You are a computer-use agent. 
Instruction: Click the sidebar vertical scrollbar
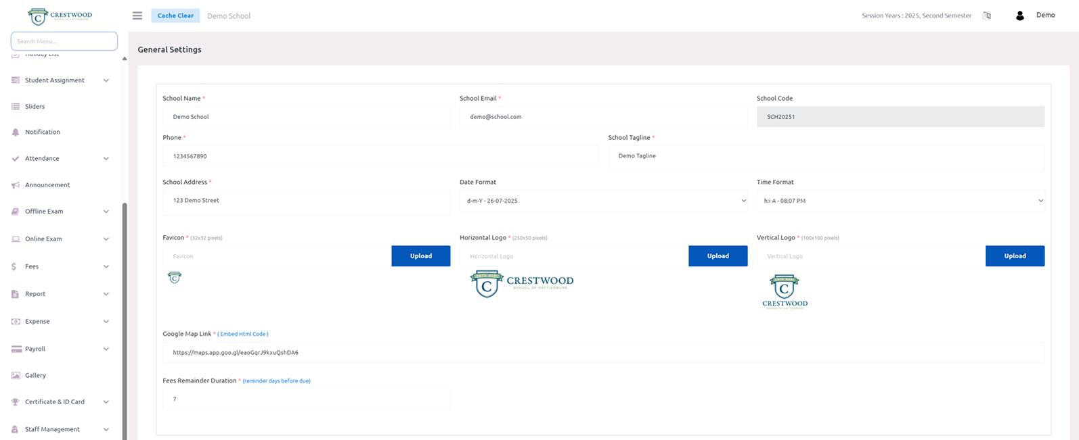coord(125,304)
